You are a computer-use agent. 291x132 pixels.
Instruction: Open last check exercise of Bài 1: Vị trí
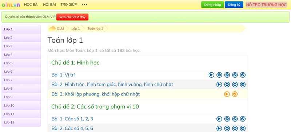click(243, 75)
